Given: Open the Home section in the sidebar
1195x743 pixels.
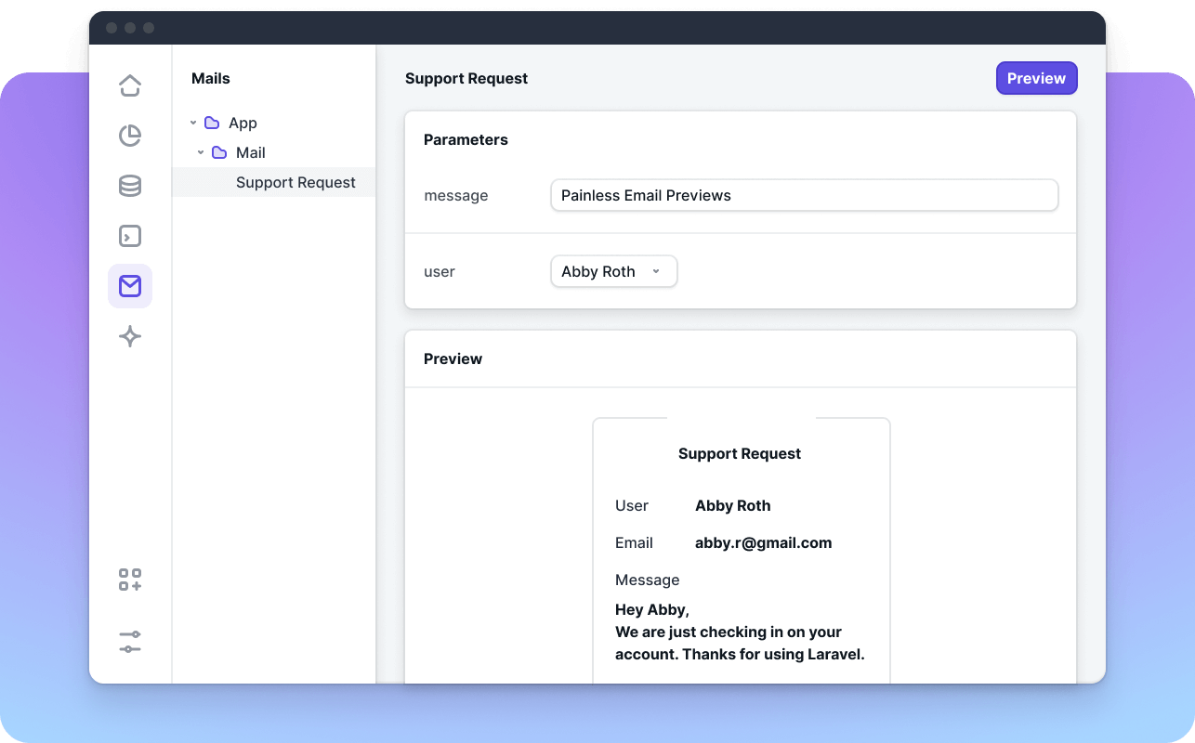Looking at the screenshot, I should (130, 85).
